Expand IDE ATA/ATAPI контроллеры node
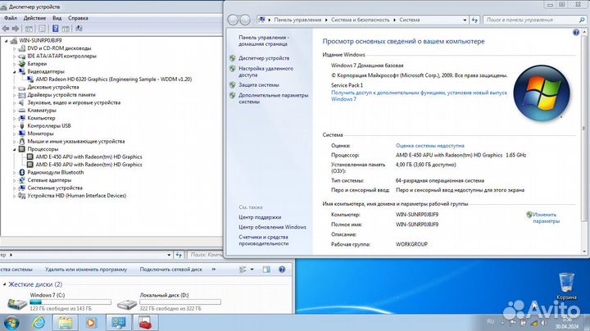 (x=15, y=56)
